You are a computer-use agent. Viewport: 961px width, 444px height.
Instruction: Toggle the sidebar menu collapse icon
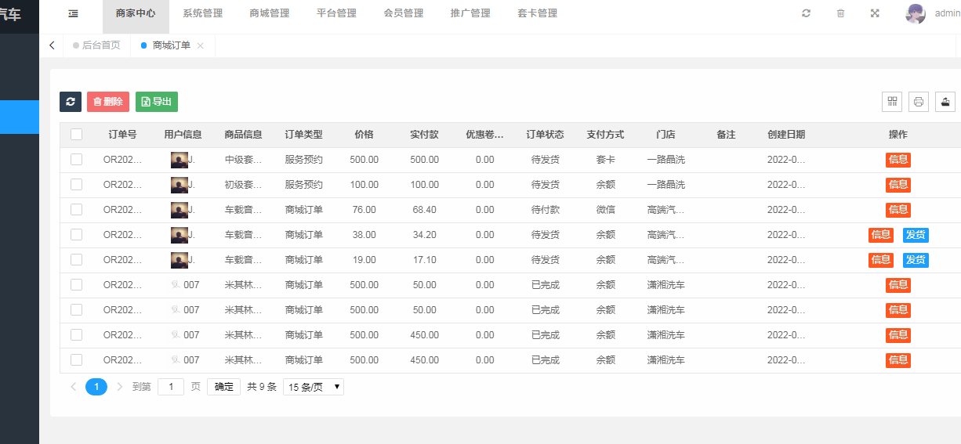[x=73, y=13]
